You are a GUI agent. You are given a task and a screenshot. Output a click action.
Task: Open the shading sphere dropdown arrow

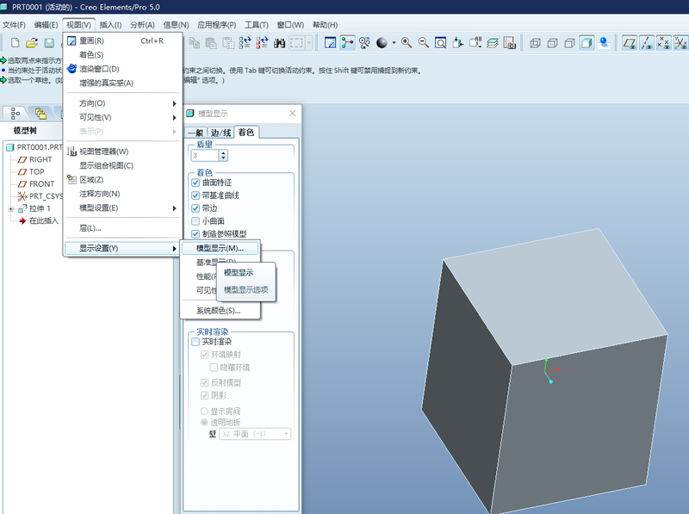tap(394, 42)
